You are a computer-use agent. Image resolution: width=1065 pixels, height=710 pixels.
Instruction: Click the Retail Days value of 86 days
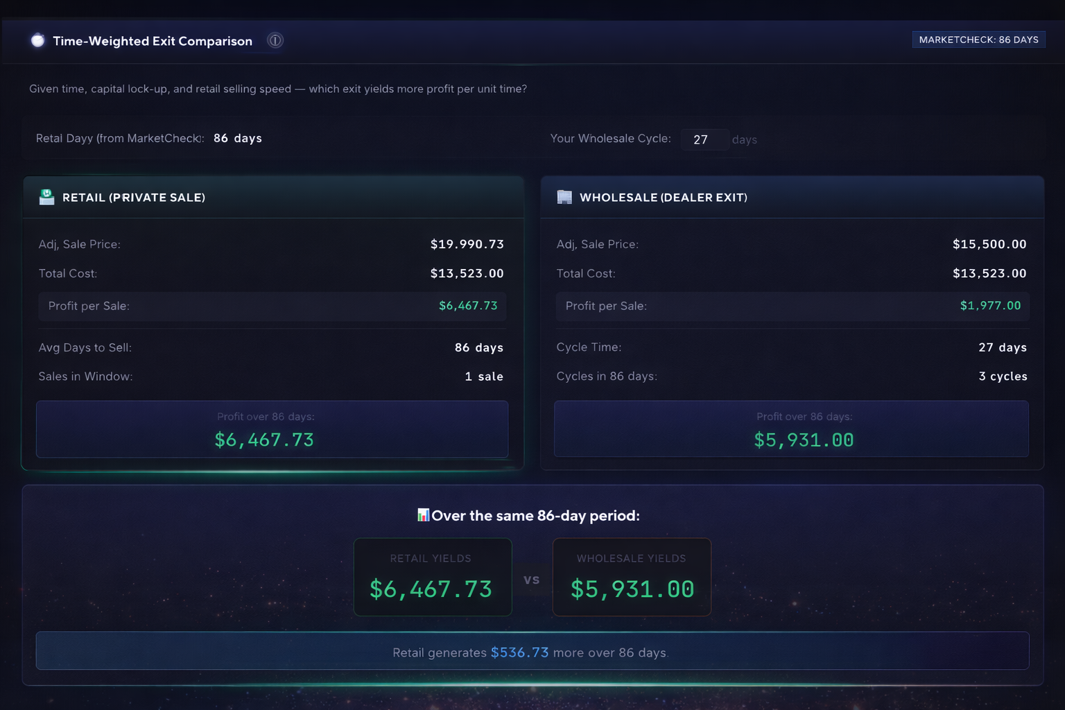point(238,138)
